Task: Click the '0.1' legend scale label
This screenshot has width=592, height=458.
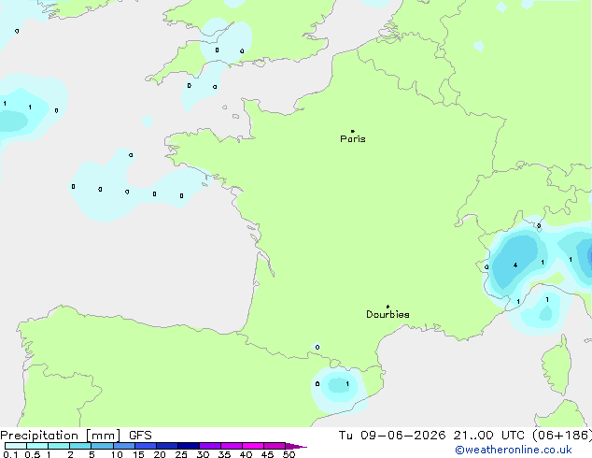Action: (10, 454)
